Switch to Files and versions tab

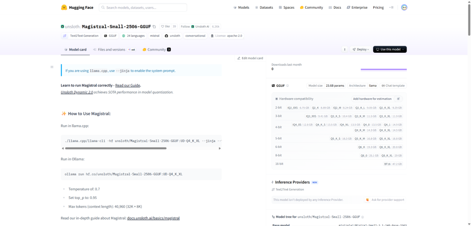pyautogui.click(x=114, y=50)
